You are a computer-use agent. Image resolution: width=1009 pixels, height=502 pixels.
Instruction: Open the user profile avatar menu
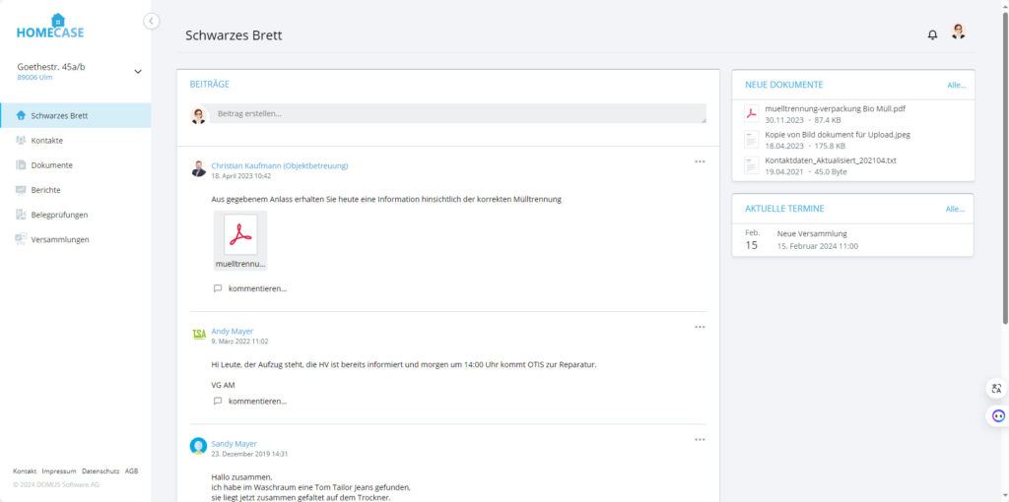pyautogui.click(x=958, y=32)
